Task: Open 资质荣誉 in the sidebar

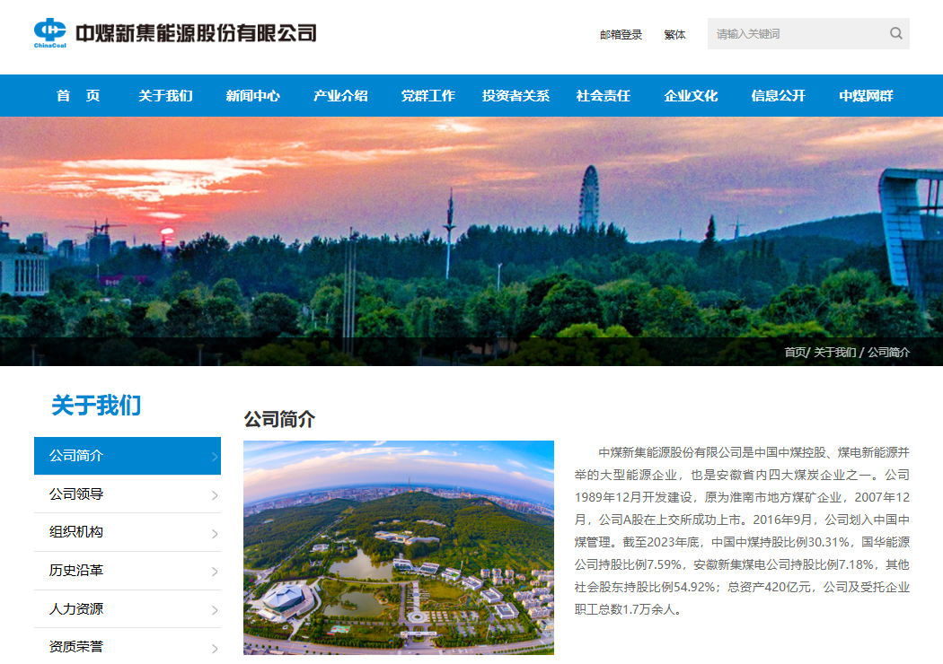Action: (128, 647)
